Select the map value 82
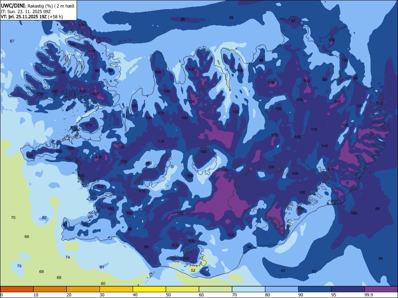Image resolution: width=398 pixels, height=298 pixels. (44, 217)
